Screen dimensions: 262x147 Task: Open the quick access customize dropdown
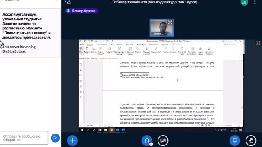pos(113,41)
